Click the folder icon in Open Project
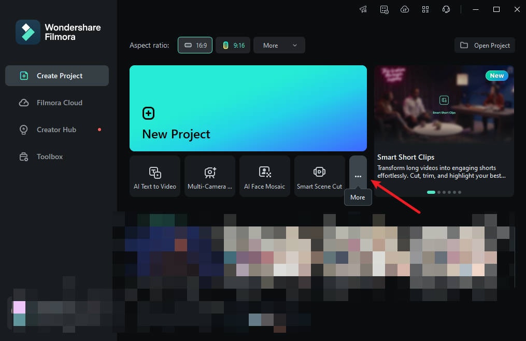Viewport: 526px width, 341px height. (x=464, y=45)
